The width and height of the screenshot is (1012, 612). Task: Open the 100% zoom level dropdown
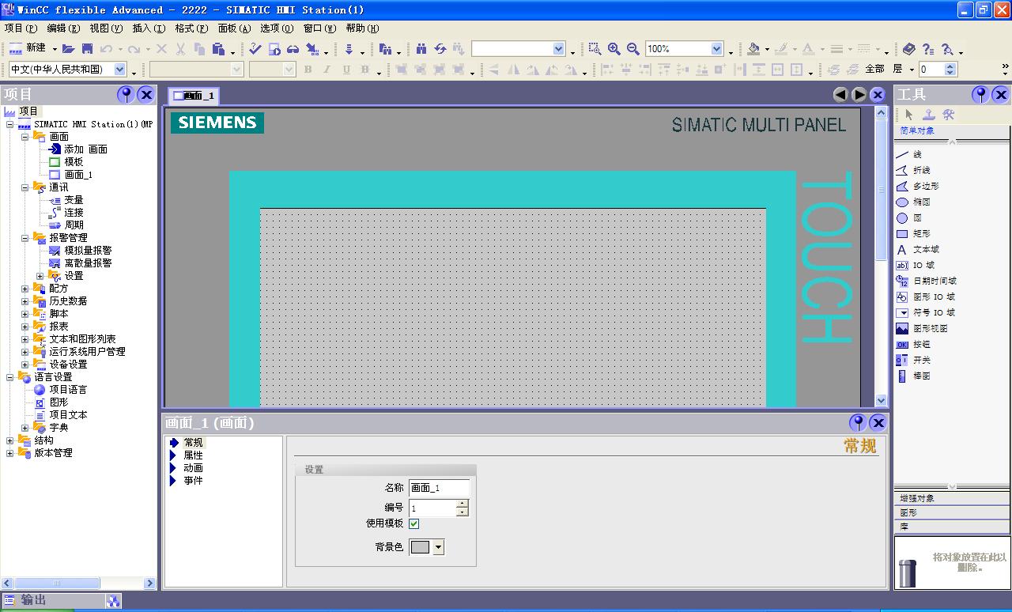(x=716, y=49)
